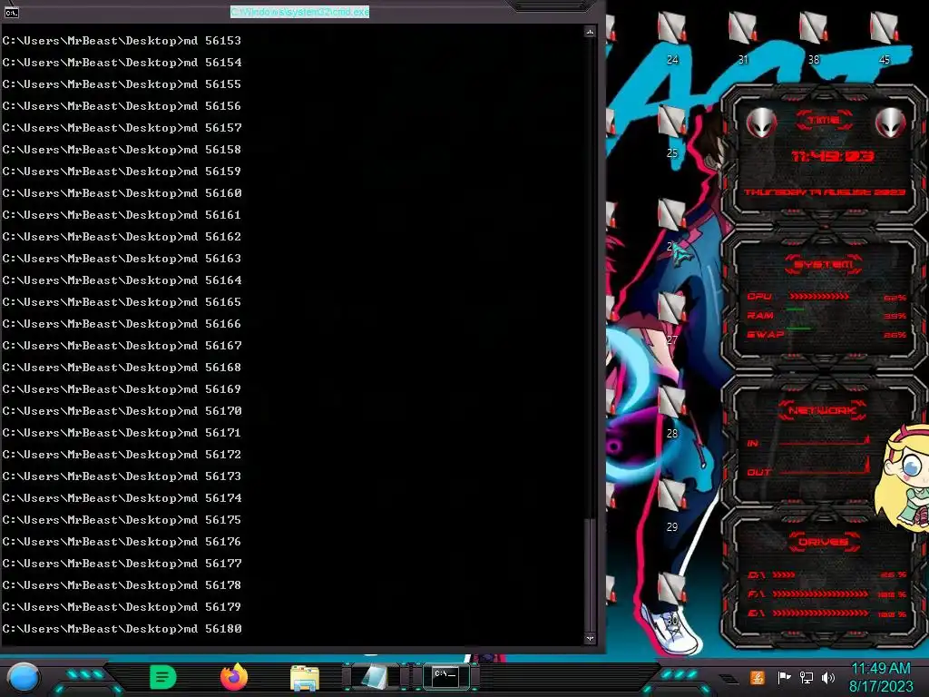Open the notepad-style taskbar icon
The height and width of the screenshot is (697, 929).
(x=375, y=677)
